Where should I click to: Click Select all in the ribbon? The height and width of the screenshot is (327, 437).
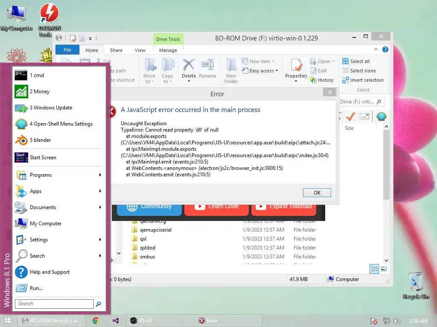[356, 61]
